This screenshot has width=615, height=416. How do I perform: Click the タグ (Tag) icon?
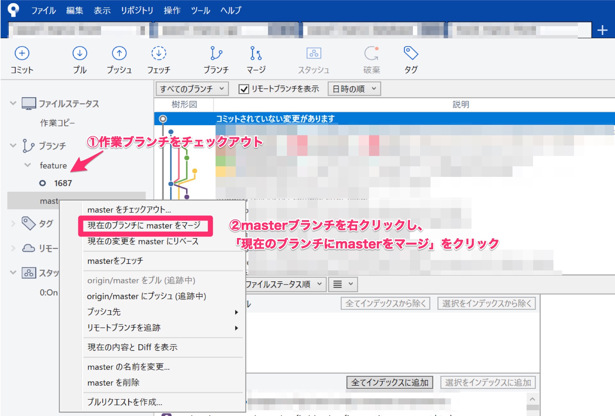[410, 58]
